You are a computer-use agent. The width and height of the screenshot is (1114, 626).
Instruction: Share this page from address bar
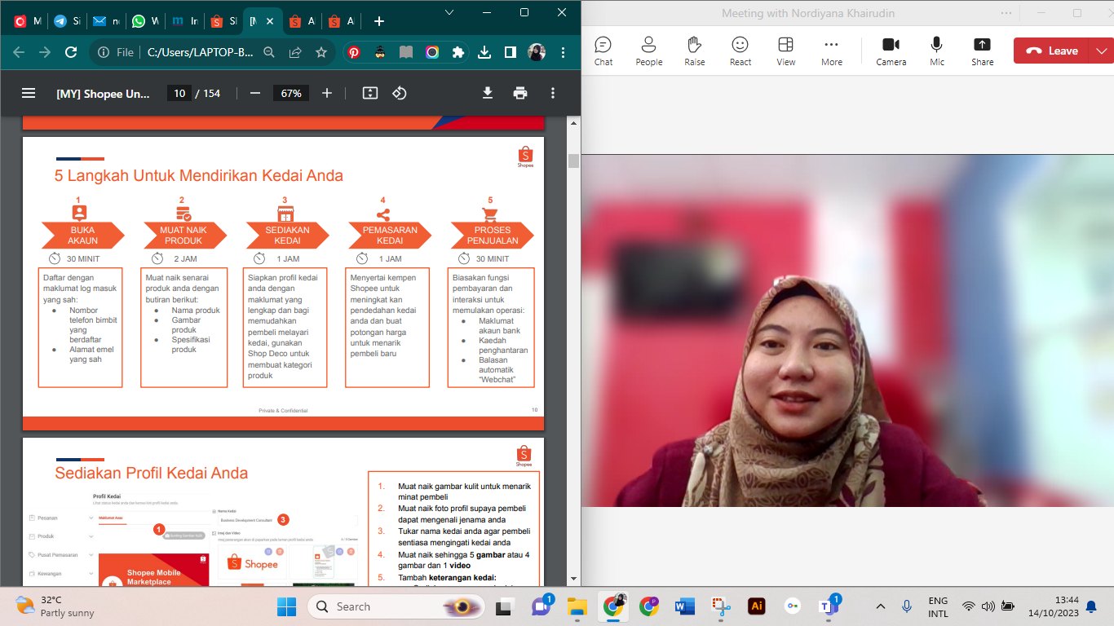click(295, 52)
